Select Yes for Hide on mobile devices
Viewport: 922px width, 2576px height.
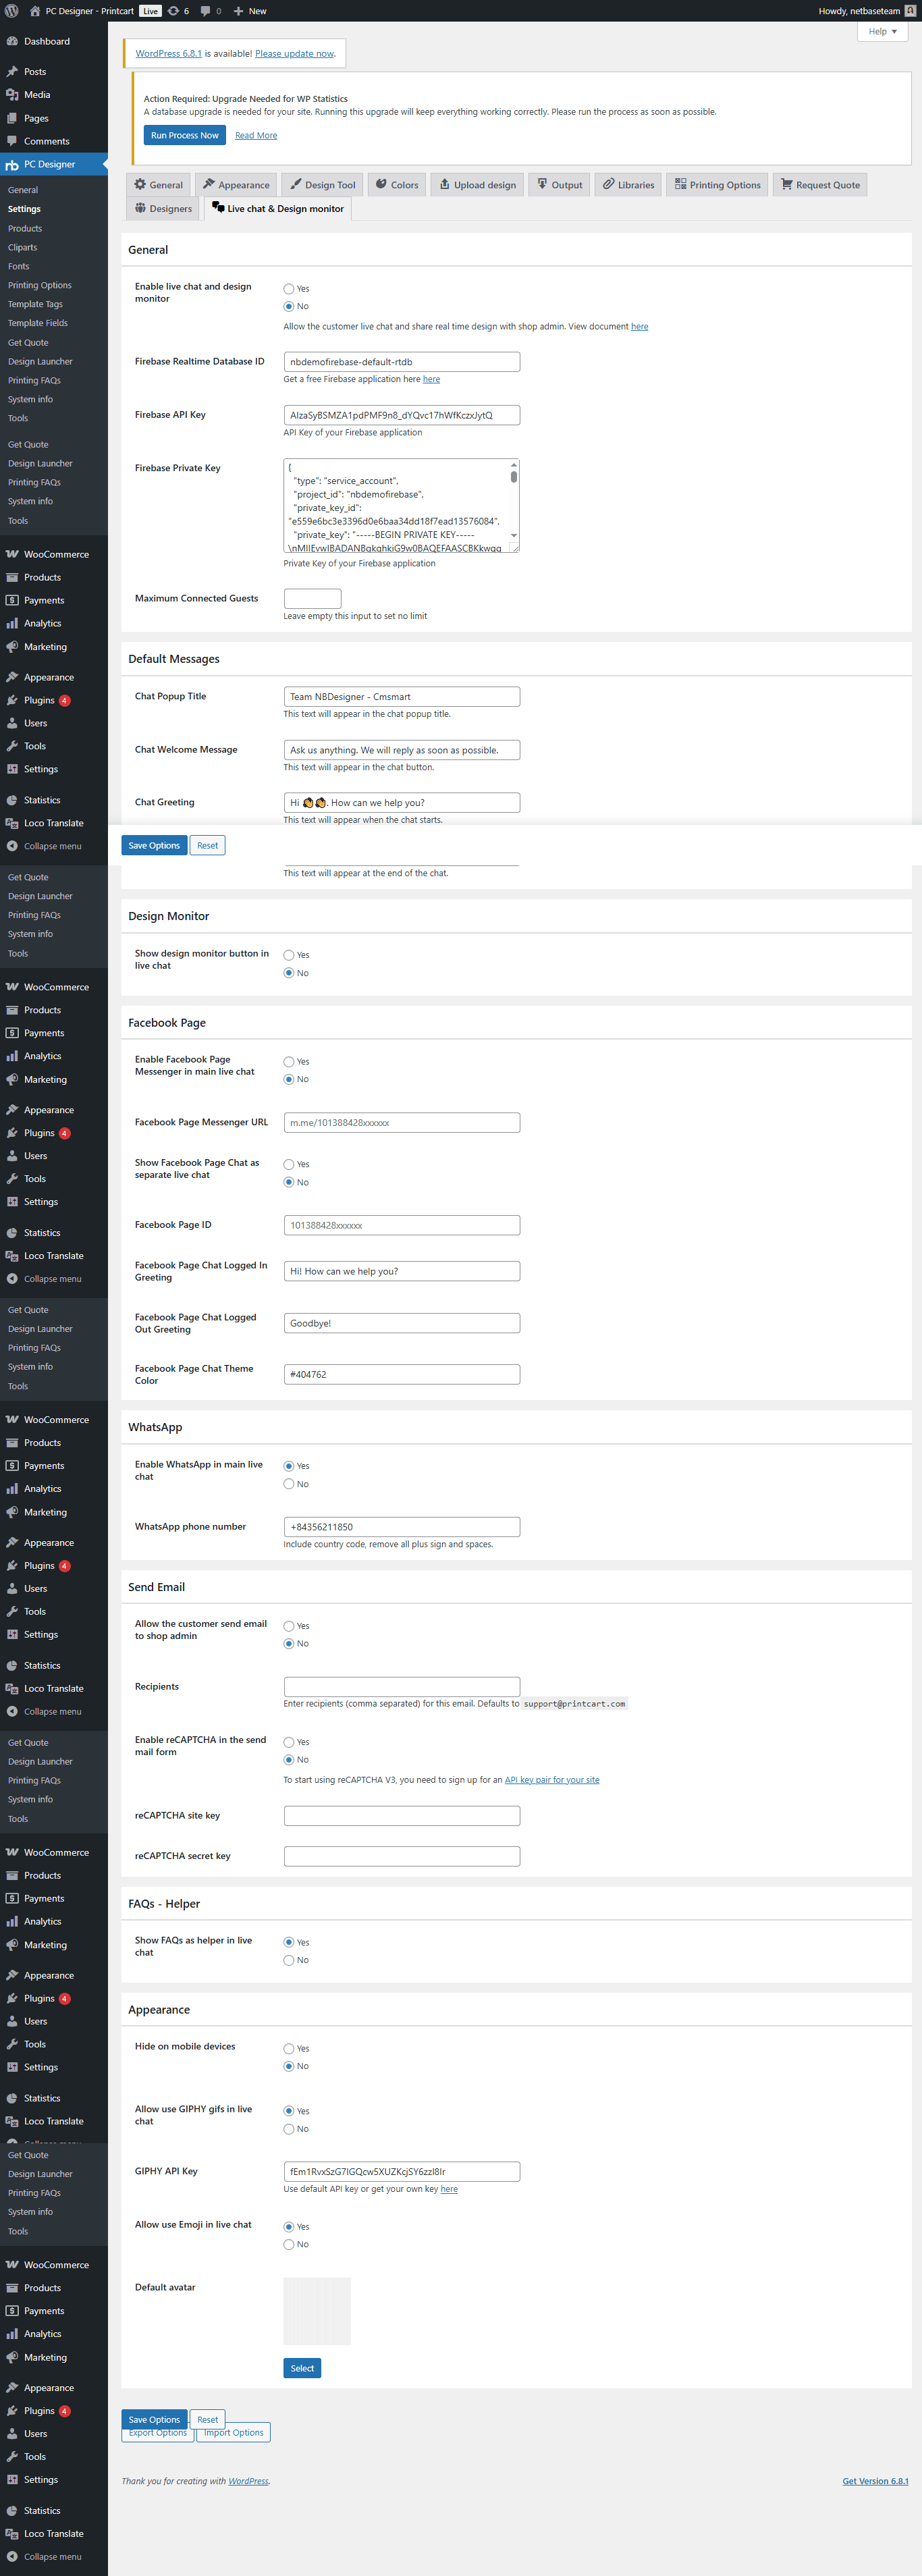289,2049
